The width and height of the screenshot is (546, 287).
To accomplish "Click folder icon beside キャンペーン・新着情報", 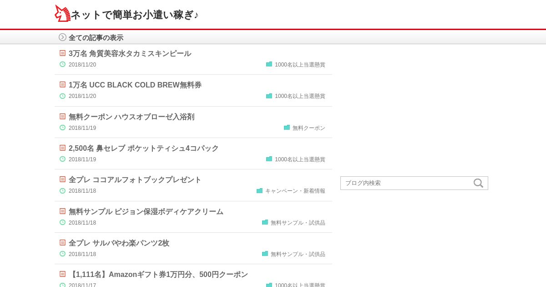I will tap(259, 191).
